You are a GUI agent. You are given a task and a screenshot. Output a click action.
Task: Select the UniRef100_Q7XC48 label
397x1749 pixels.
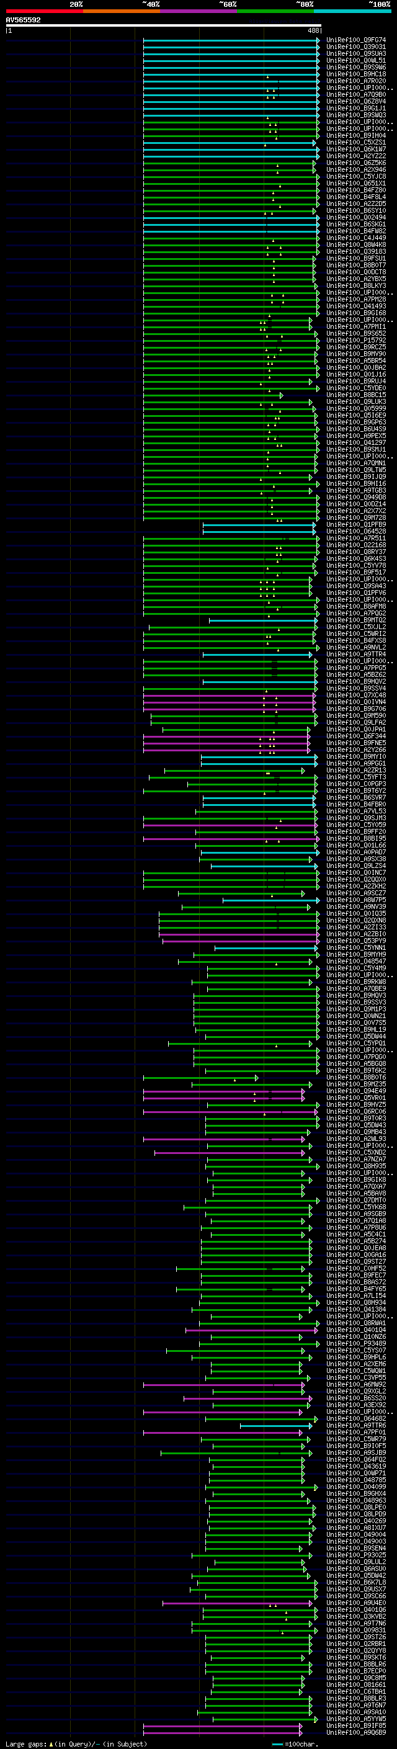356,696
